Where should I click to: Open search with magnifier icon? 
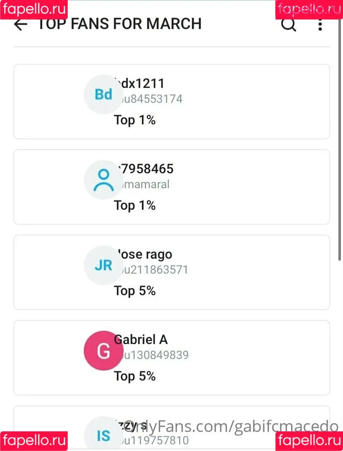pyautogui.click(x=289, y=25)
